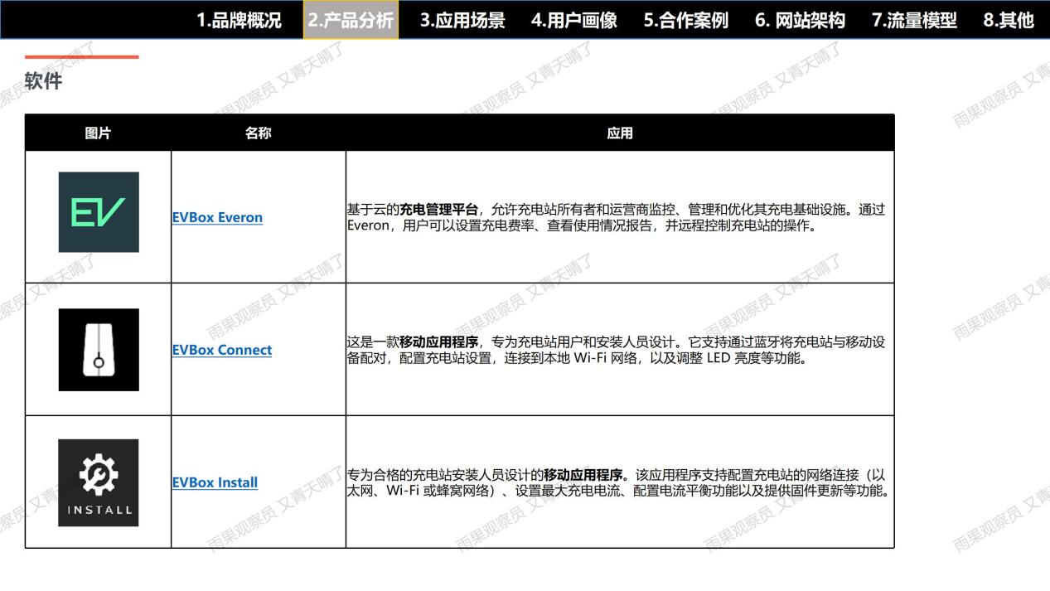Open the 8.其他 tab
This screenshot has height=591, width=1050.
1009,20
